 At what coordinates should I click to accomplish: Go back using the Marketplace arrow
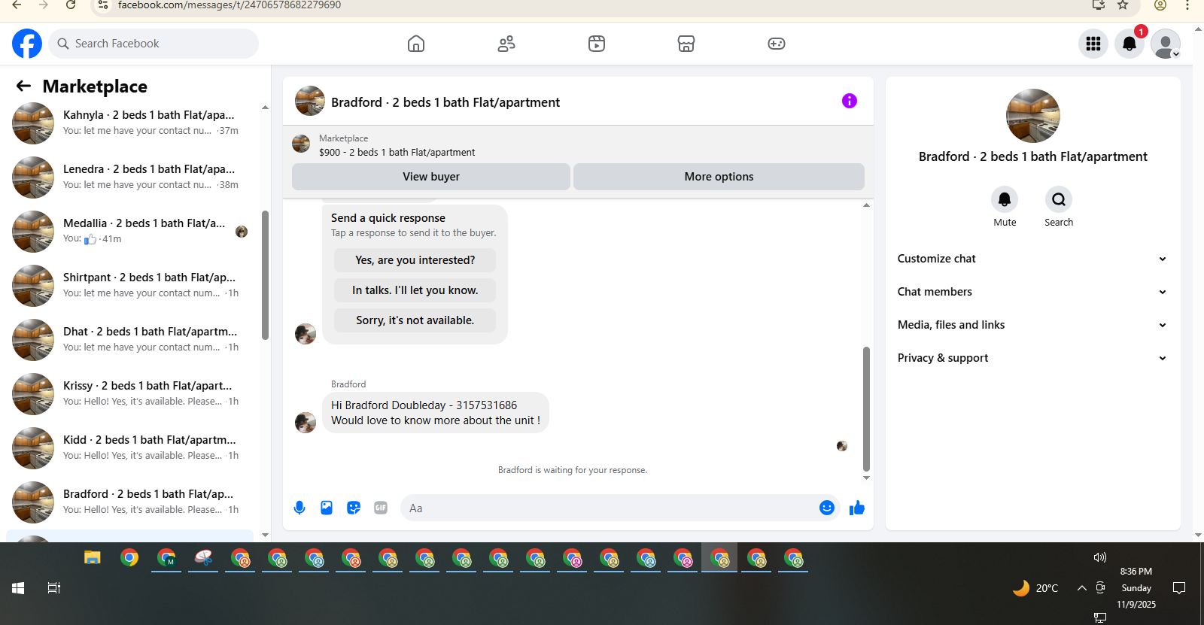click(24, 86)
